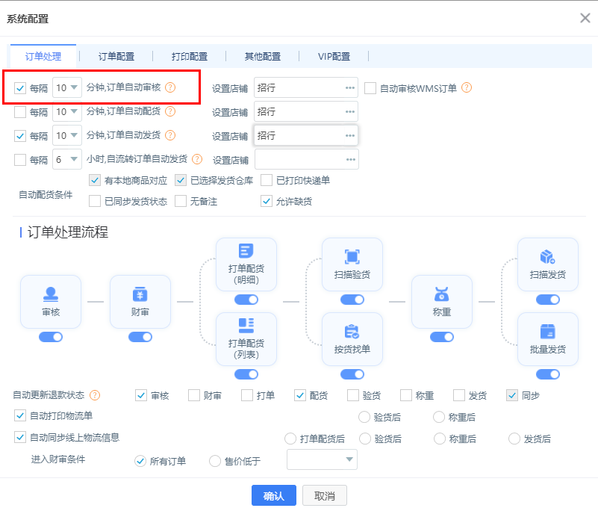The height and width of the screenshot is (511, 598).
Task: Uncheck 同步 refund status checkbox
Action: [512, 395]
